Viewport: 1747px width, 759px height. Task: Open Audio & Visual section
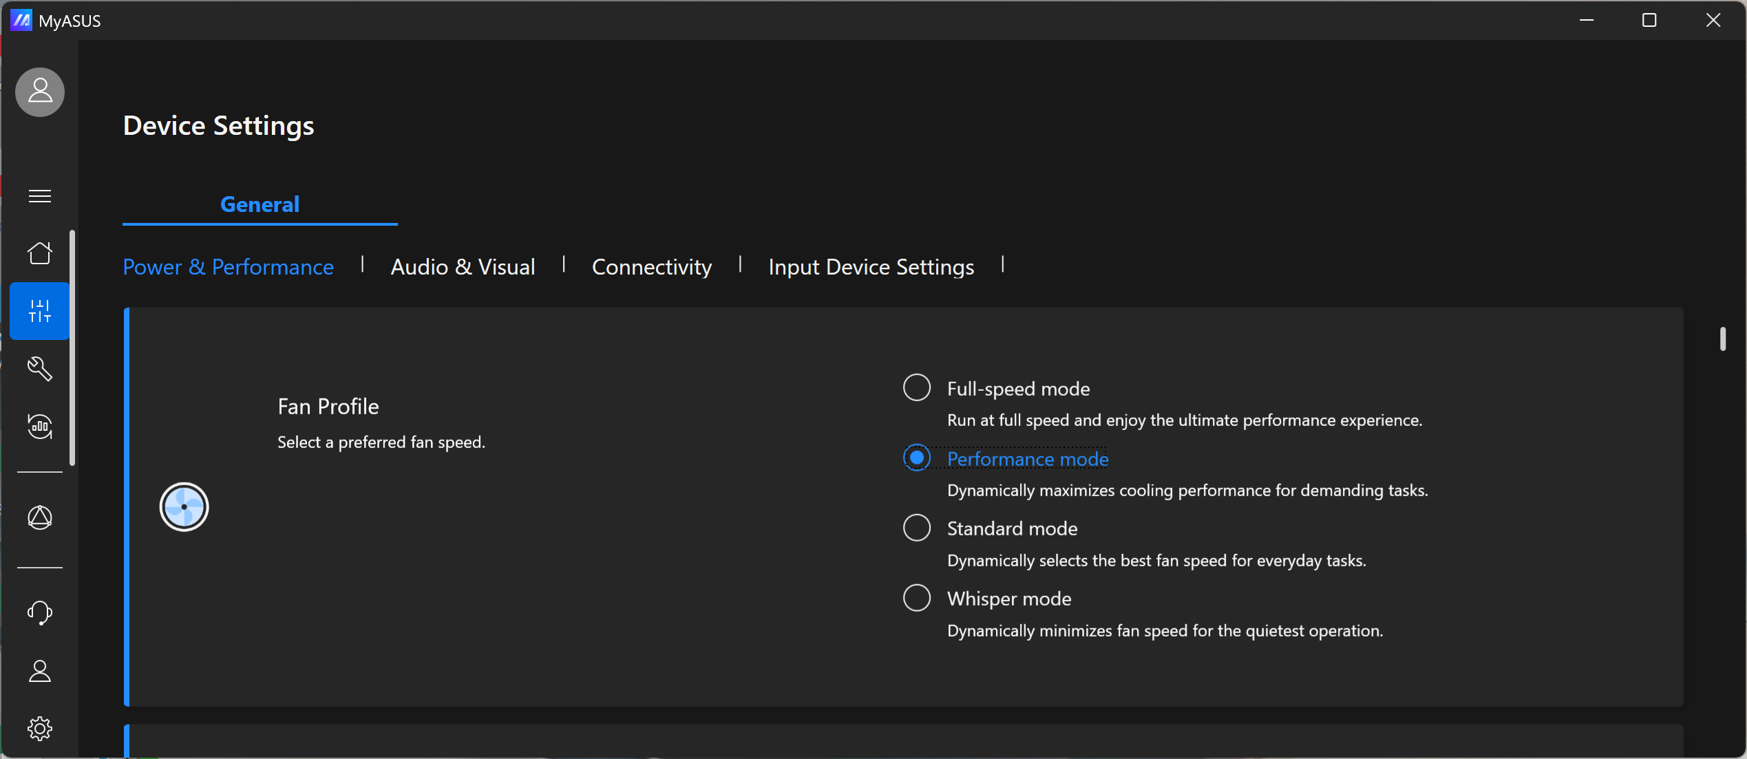[x=463, y=267]
